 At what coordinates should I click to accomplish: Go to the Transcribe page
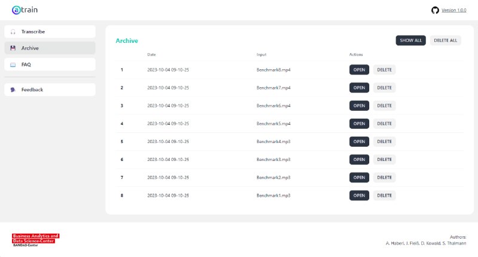50,32
